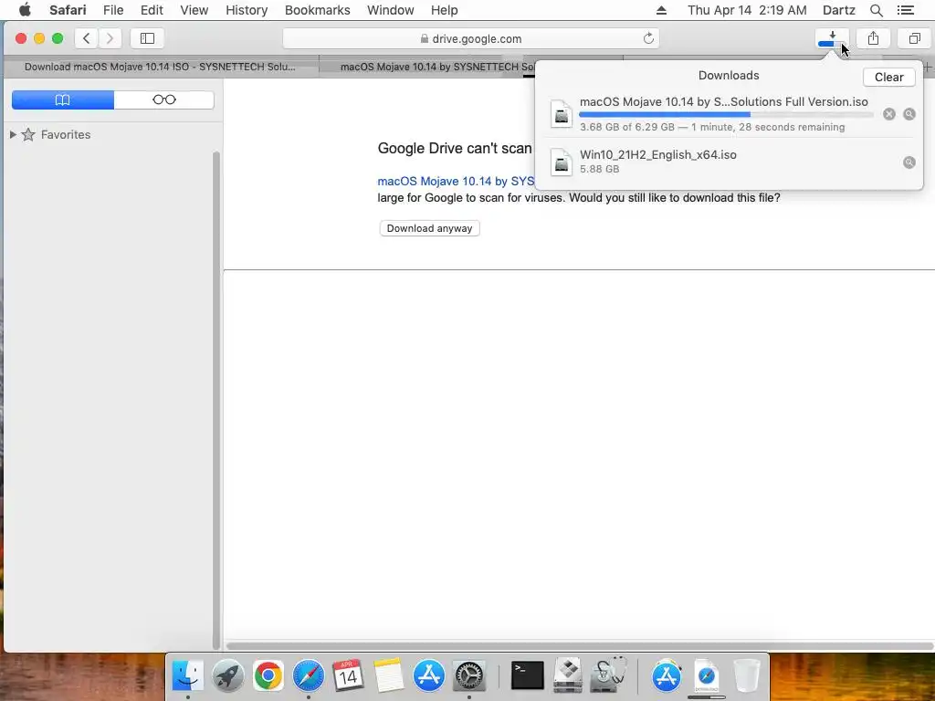Open the Apple menu
Viewport: 935px width, 701px height.
[x=25, y=10]
